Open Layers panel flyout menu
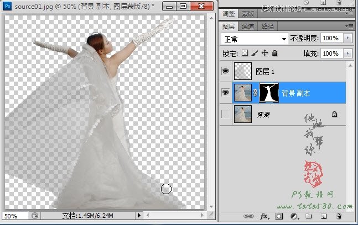Image resolution: width=358 pixels, height=225 pixels. (x=349, y=26)
